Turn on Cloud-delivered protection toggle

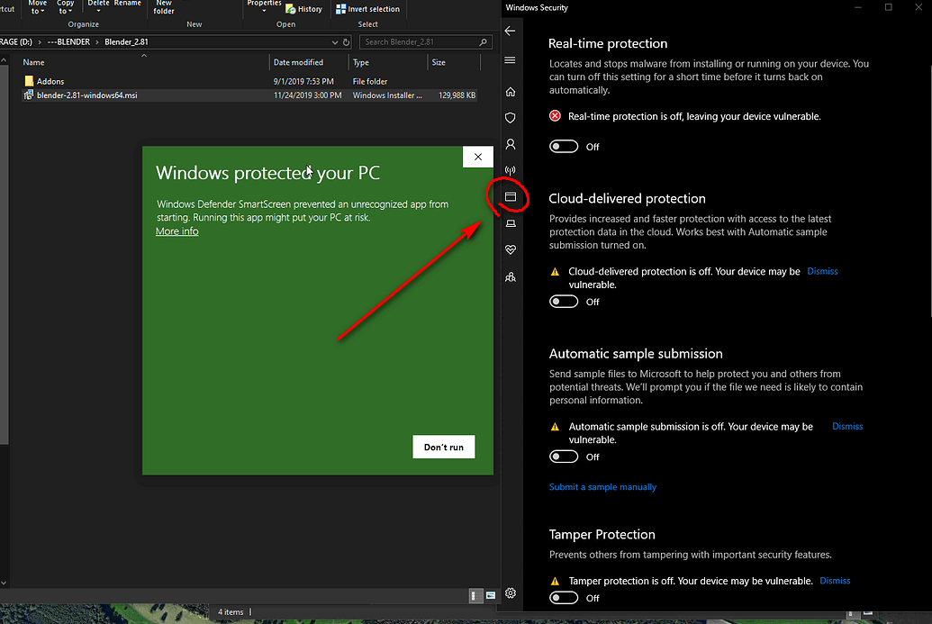[x=564, y=302]
